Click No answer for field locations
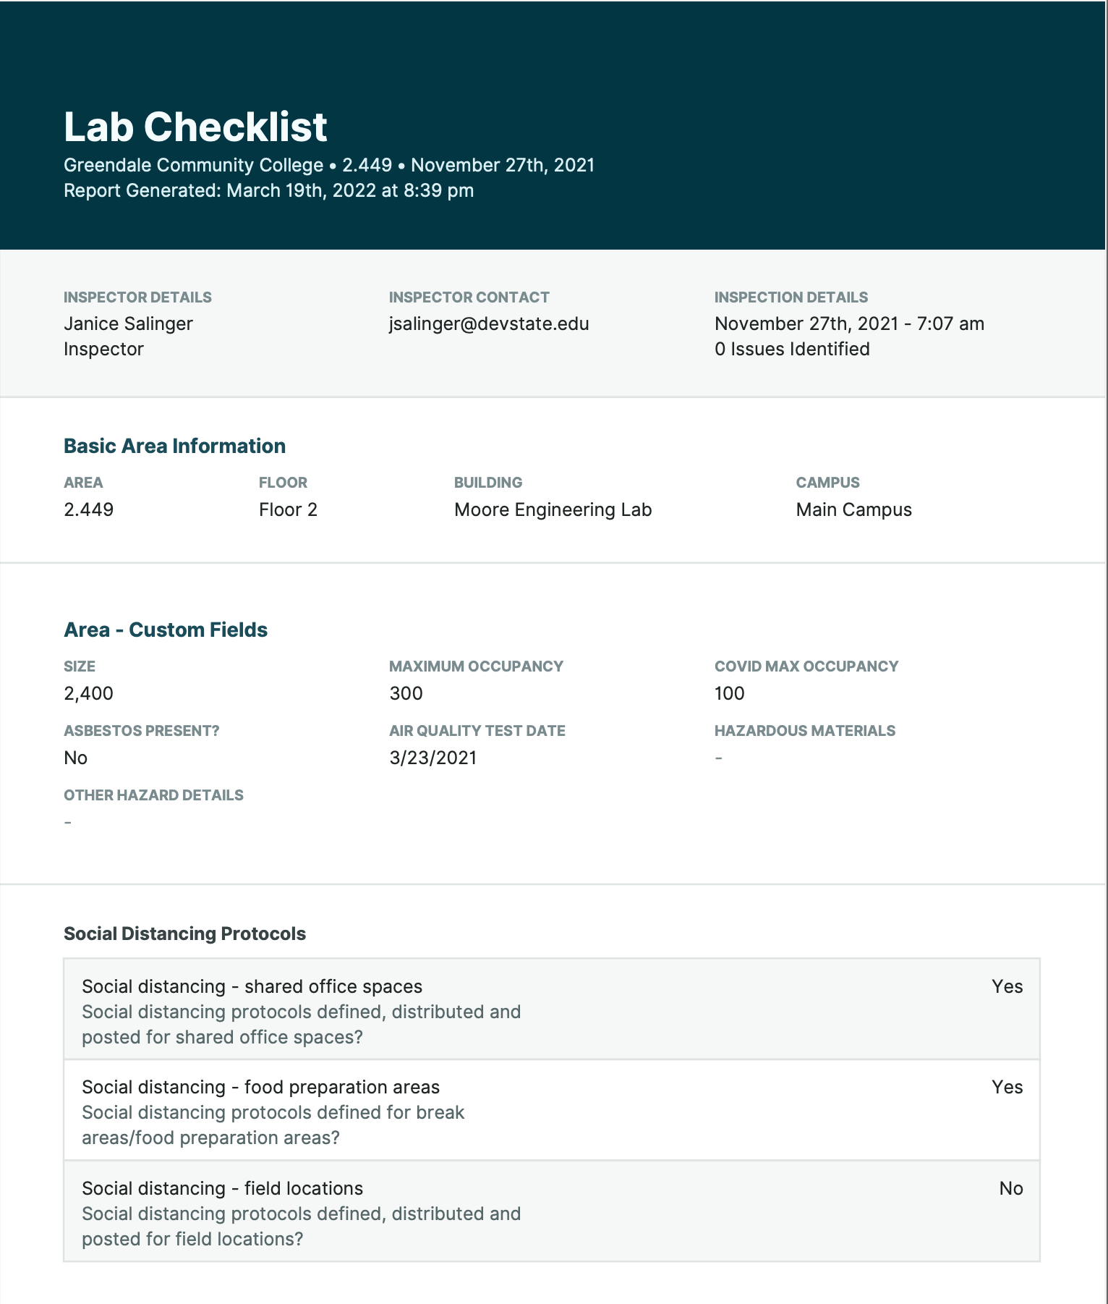This screenshot has height=1304, width=1108. [1010, 1188]
